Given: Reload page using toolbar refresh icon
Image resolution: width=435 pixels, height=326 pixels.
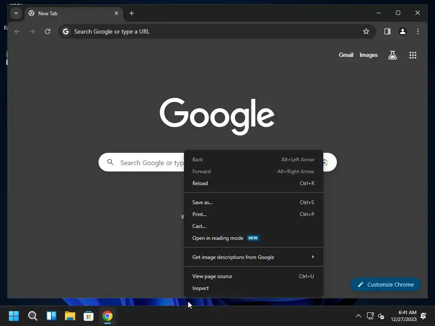Looking at the screenshot, I should click(x=48, y=31).
